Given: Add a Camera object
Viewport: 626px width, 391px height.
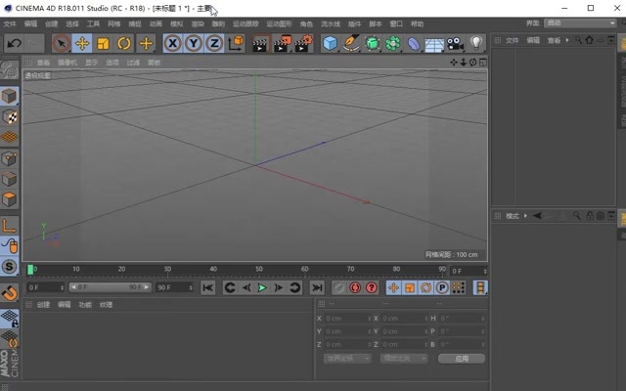Looking at the screenshot, I should click(455, 43).
